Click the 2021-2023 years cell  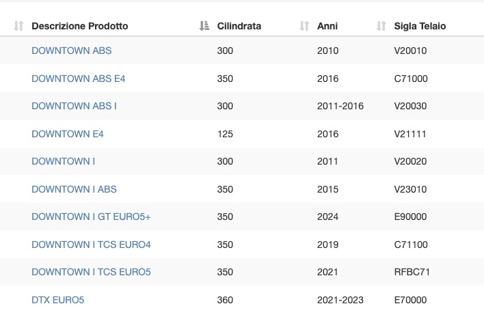(340, 300)
